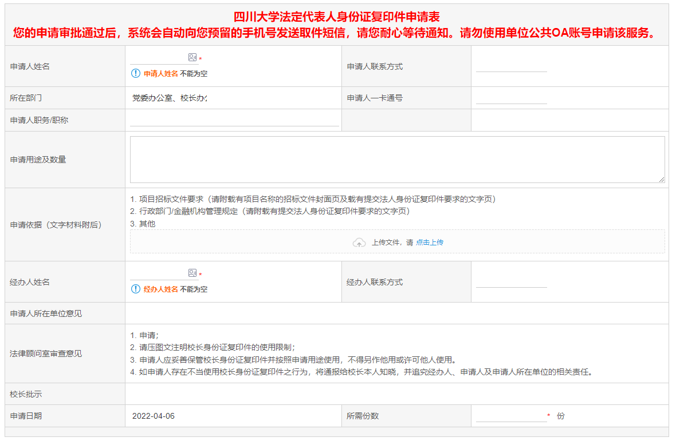
Task: Focus the 申请人姓名 input field
Action: pyautogui.click(x=158, y=58)
